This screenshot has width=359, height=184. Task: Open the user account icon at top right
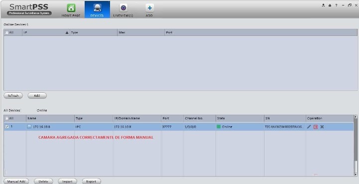pyautogui.click(x=323, y=5)
